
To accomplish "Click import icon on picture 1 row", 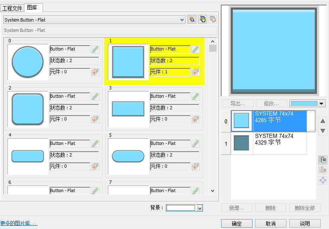I will (195, 72).
